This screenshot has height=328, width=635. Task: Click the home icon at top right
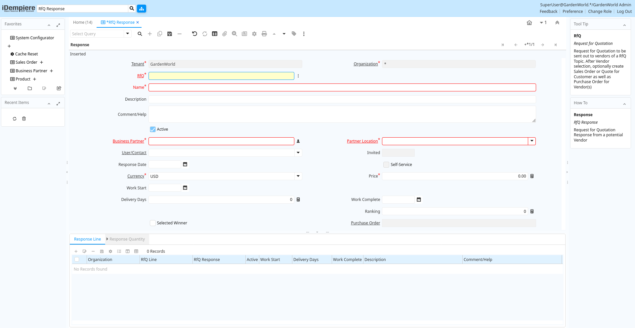click(529, 23)
